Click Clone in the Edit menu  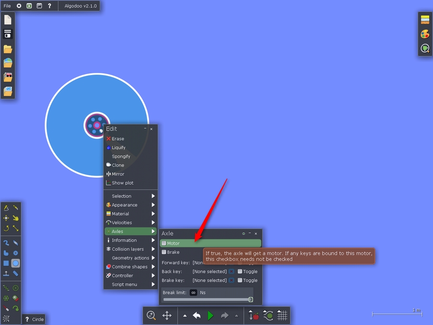[x=118, y=165]
